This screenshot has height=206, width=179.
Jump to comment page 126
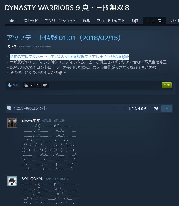pyautogui.click(x=155, y=109)
